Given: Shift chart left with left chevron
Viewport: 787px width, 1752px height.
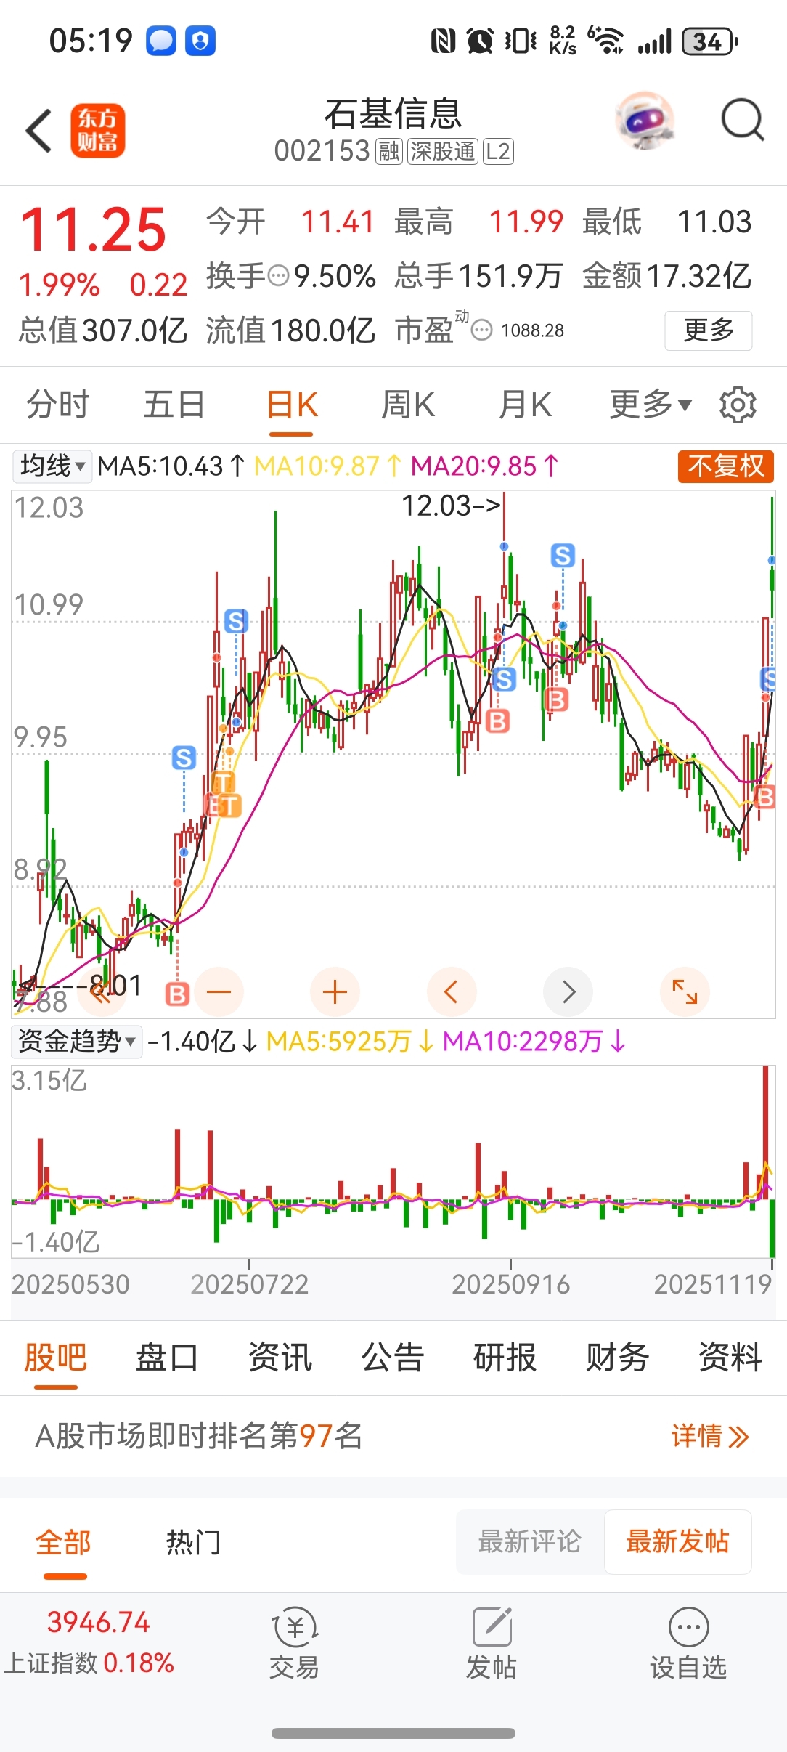Looking at the screenshot, I should pyautogui.click(x=452, y=992).
